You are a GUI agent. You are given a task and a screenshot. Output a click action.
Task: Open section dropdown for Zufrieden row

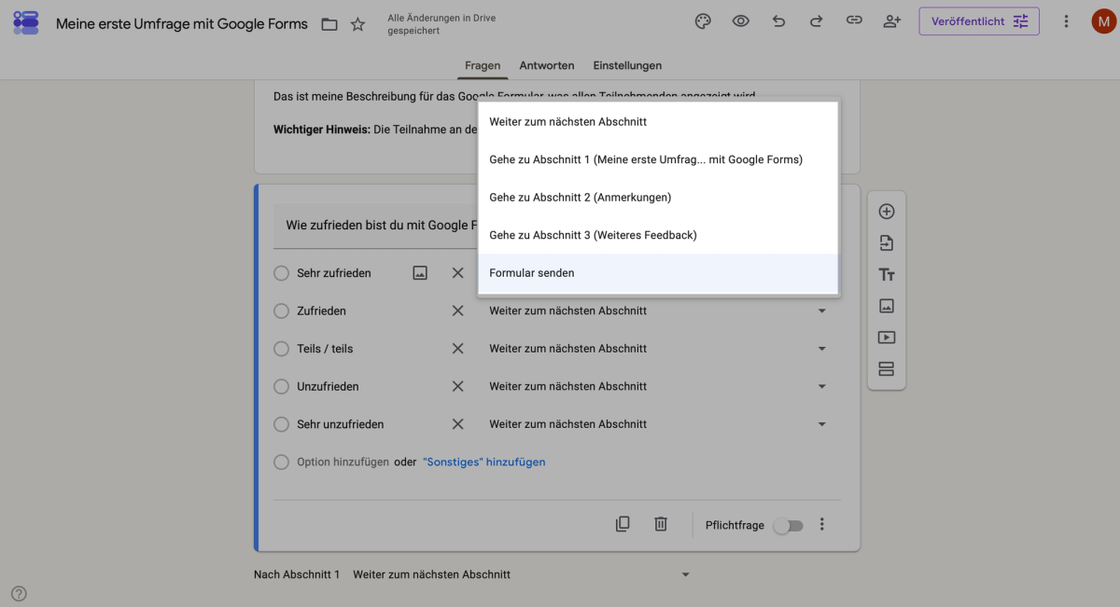pyautogui.click(x=659, y=310)
